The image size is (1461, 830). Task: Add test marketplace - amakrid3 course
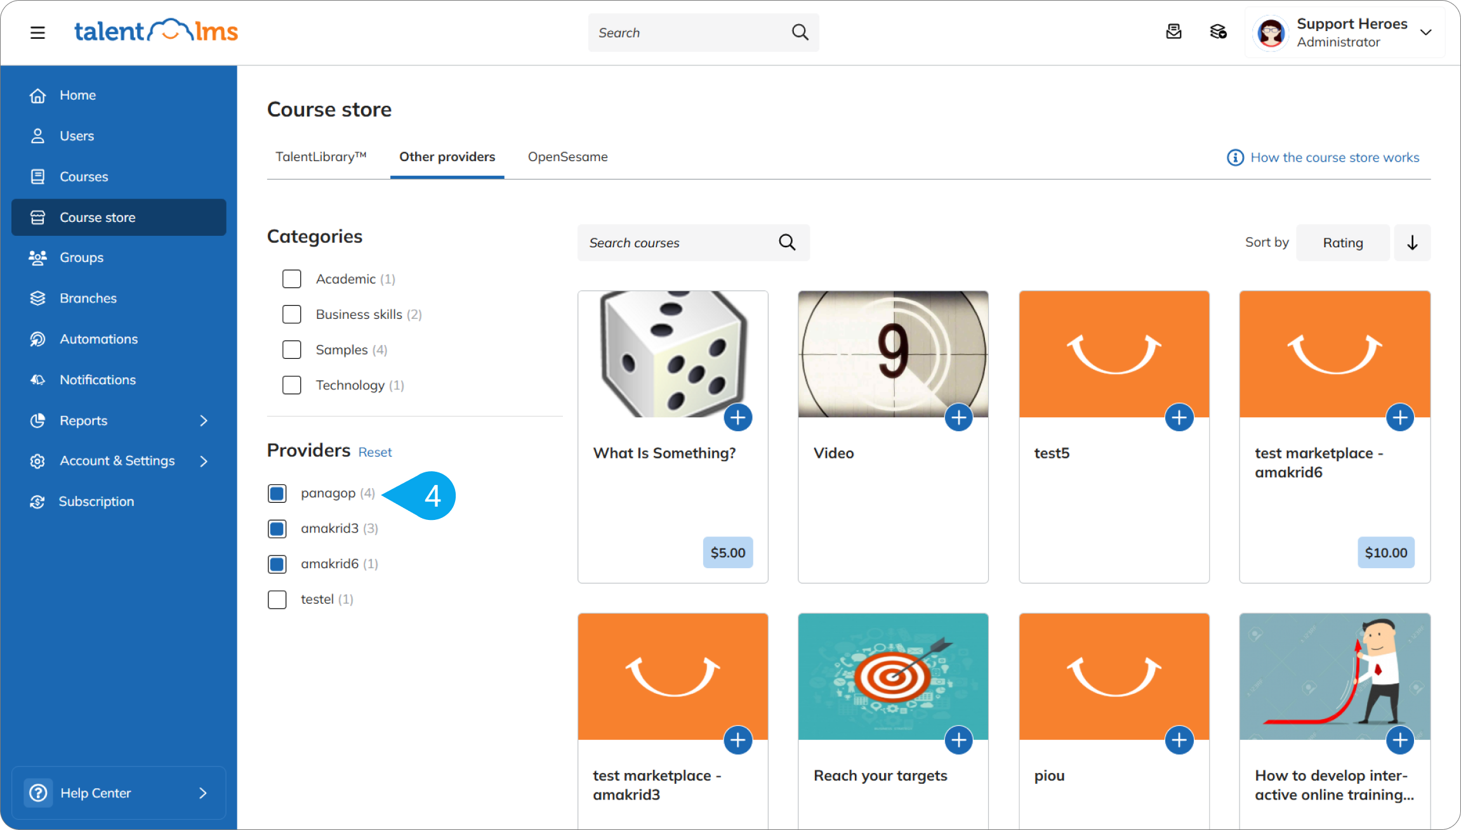click(737, 740)
